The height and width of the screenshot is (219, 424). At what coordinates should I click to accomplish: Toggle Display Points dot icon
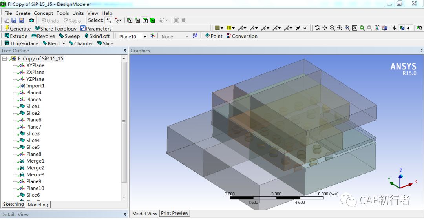click(x=408, y=28)
